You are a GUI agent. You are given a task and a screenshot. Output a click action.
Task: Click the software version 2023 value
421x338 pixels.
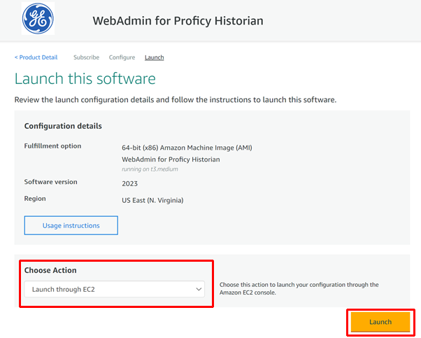pyautogui.click(x=129, y=183)
